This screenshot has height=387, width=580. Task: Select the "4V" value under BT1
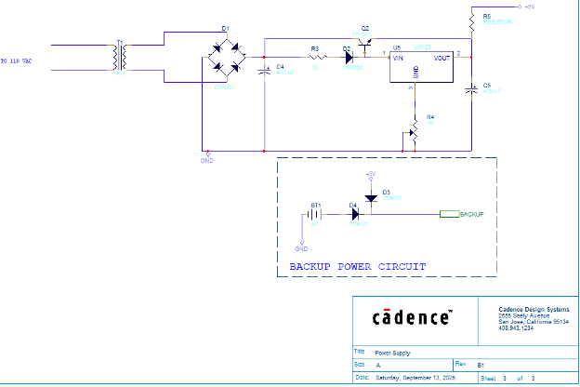[314, 224]
